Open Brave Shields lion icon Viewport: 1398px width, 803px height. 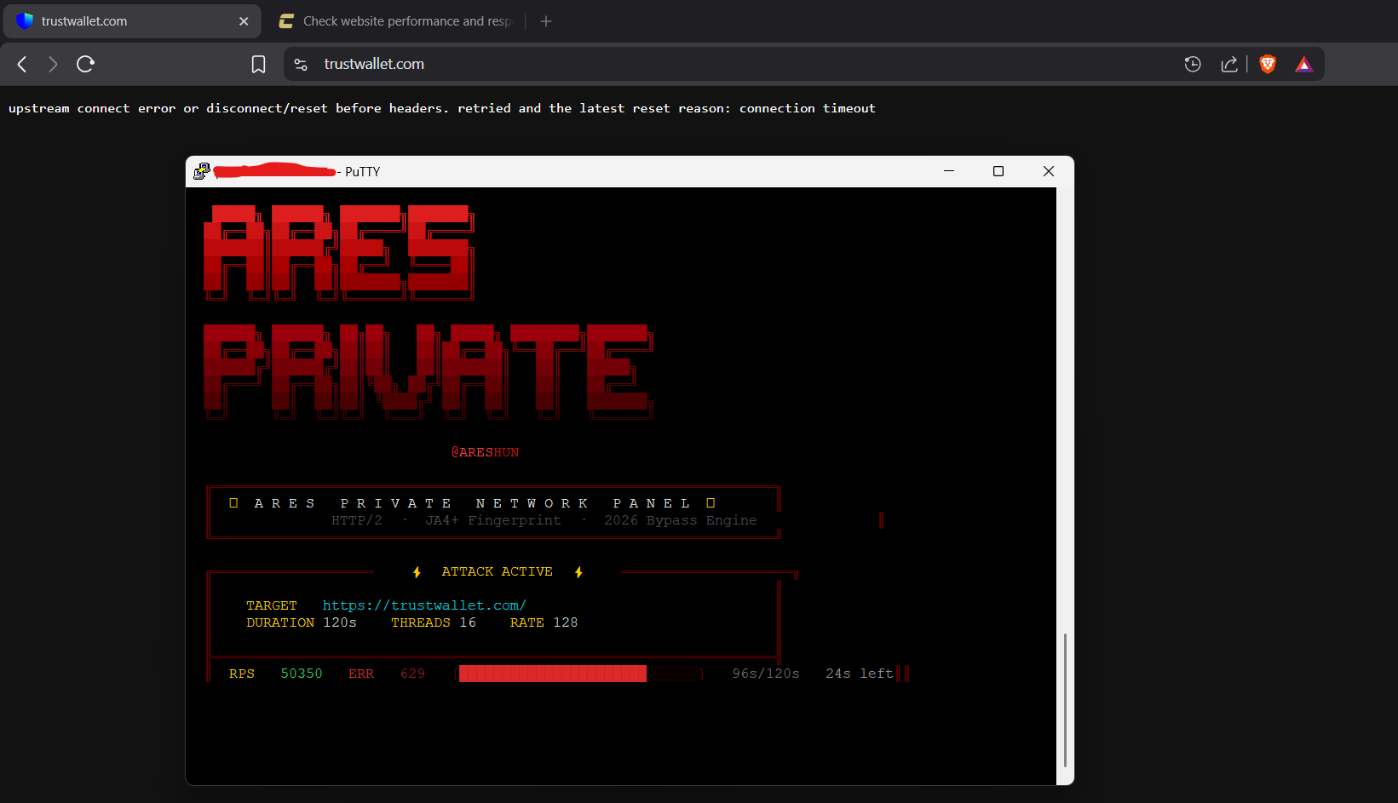(1268, 64)
